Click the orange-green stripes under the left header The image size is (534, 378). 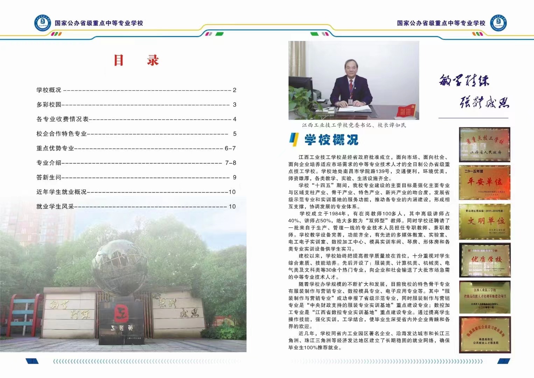(x=56, y=34)
